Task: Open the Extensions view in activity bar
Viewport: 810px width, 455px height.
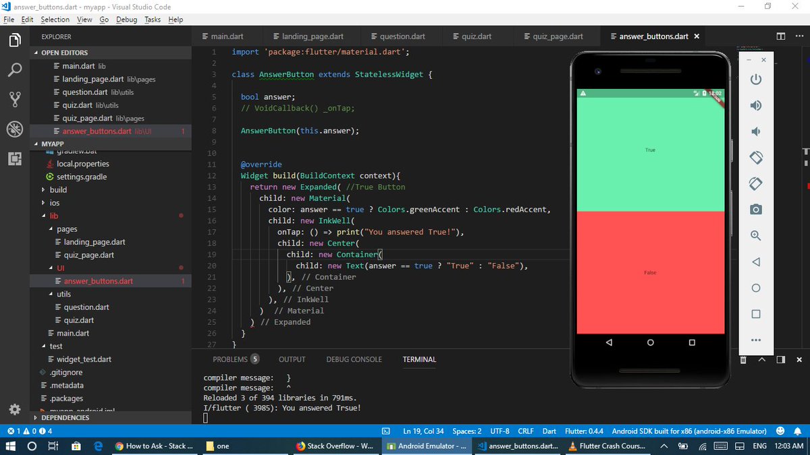Action: [14, 158]
